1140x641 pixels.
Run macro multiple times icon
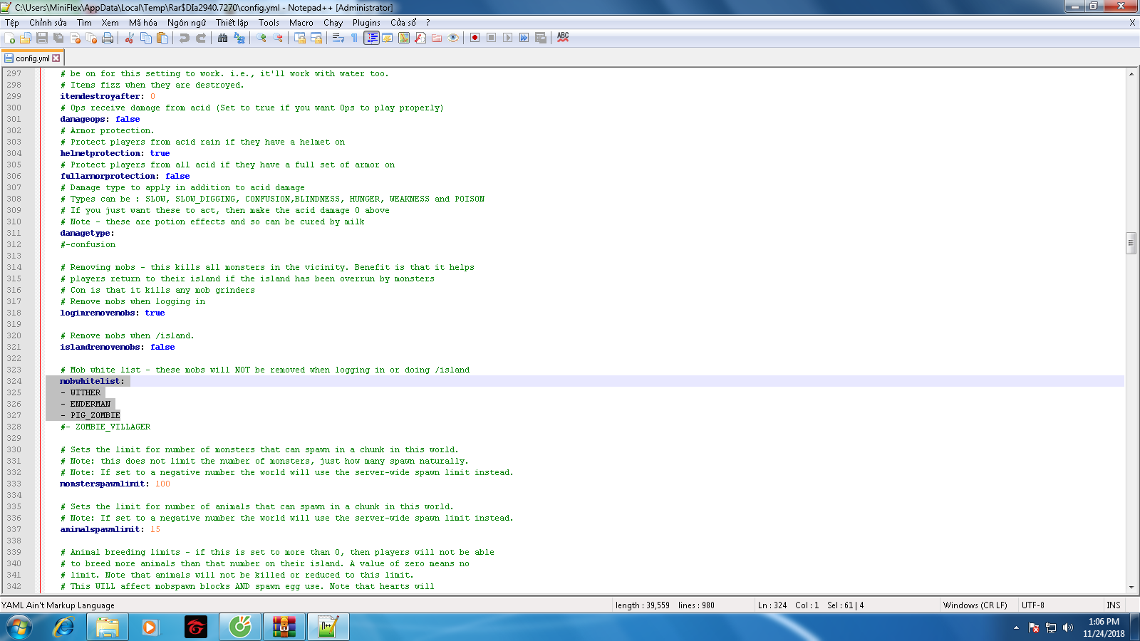[524, 38]
